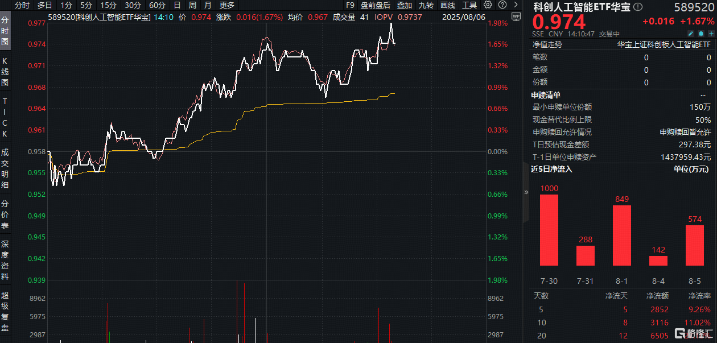Select the 5分 interval tab
The height and width of the screenshot is (343, 717).
(x=86, y=5)
